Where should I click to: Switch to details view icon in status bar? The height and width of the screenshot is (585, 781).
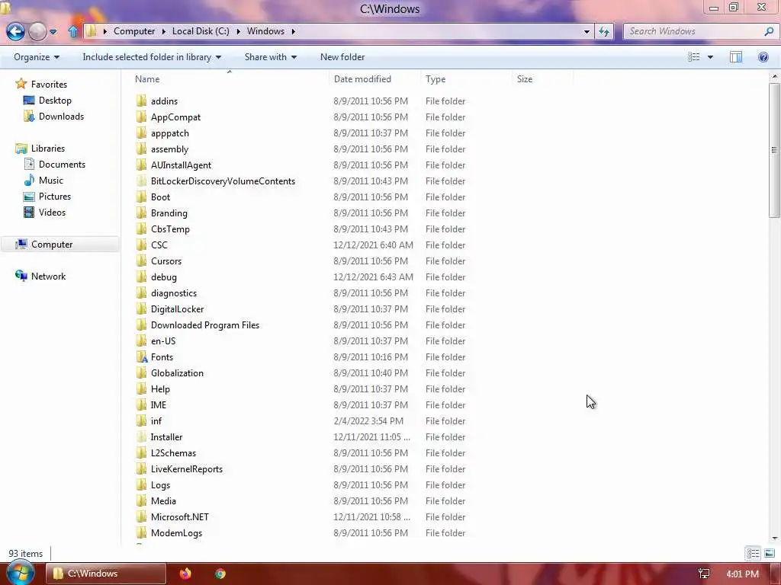(x=753, y=553)
